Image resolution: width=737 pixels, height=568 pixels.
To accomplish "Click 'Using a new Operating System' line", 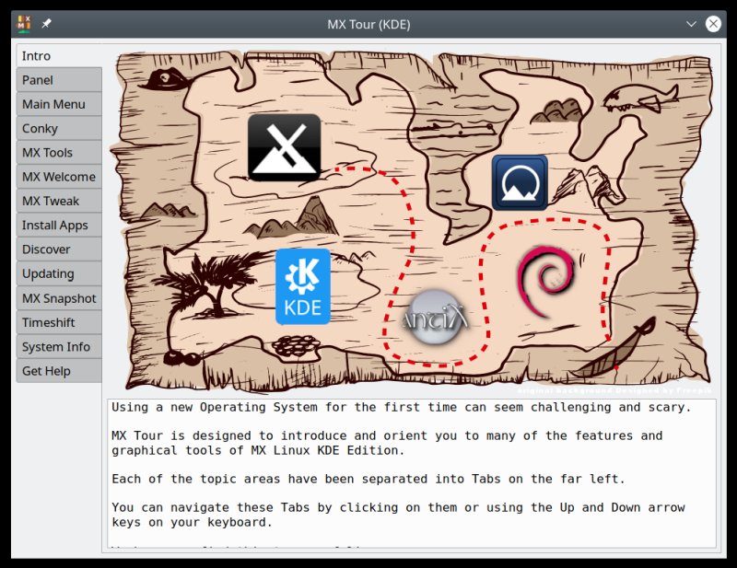I will 402,407.
